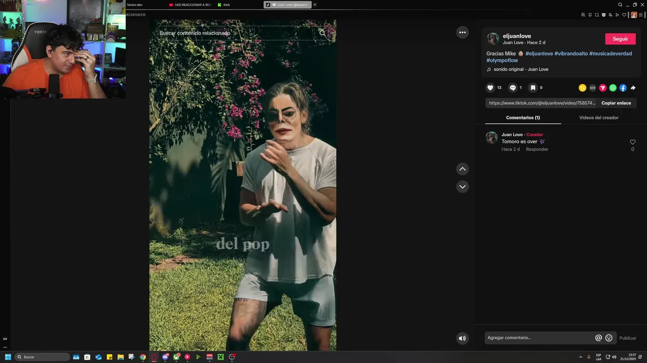Reply to comment using Responder

pyautogui.click(x=537, y=149)
